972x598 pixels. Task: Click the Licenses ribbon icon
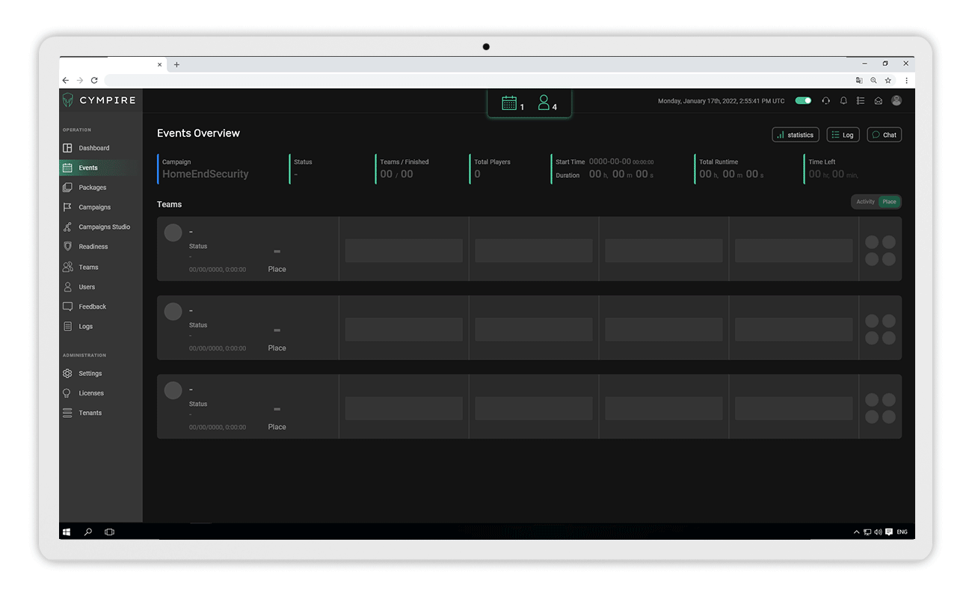[67, 393]
